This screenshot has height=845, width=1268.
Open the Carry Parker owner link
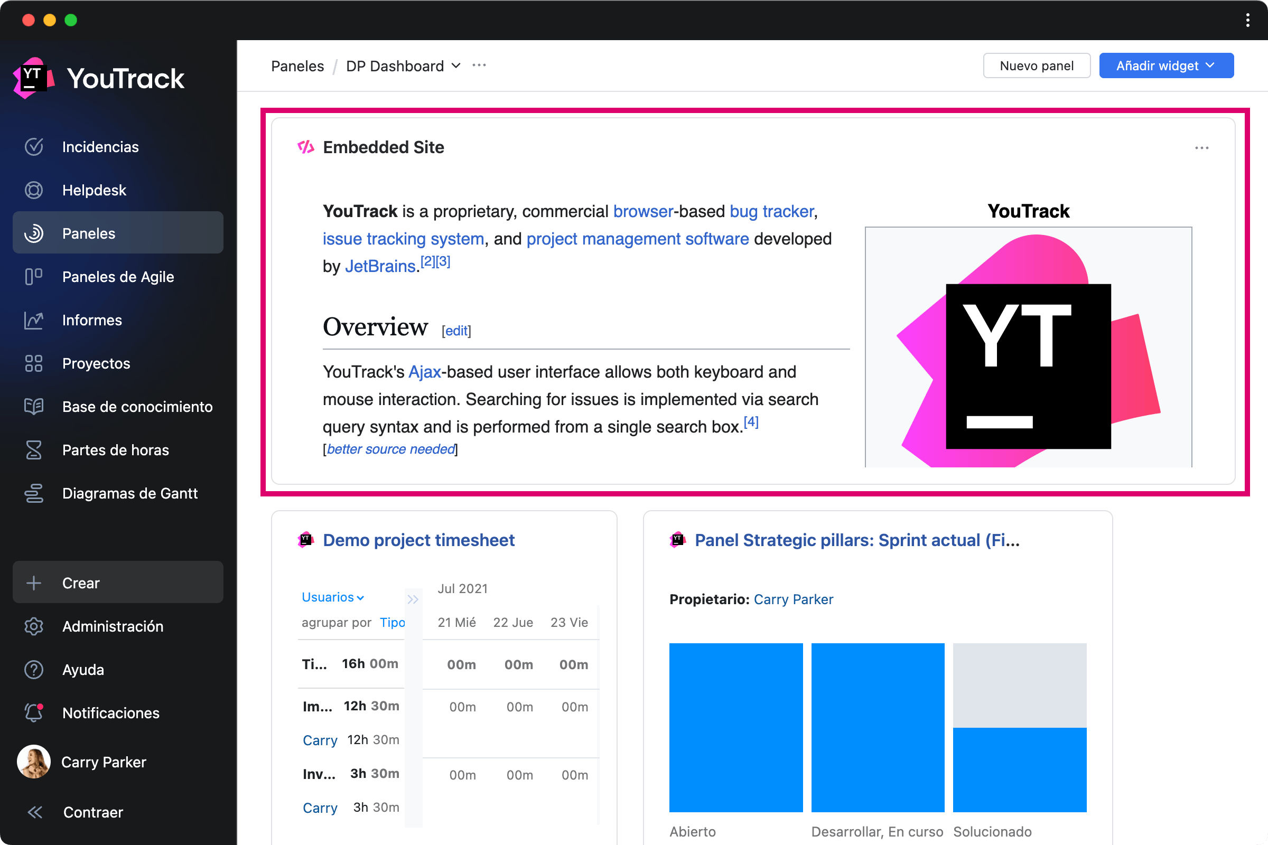coord(793,599)
